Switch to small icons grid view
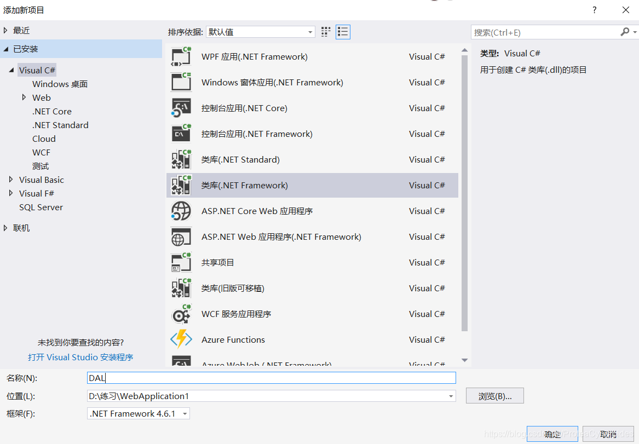Image resolution: width=639 pixels, height=444 pixels. point(326,32)
